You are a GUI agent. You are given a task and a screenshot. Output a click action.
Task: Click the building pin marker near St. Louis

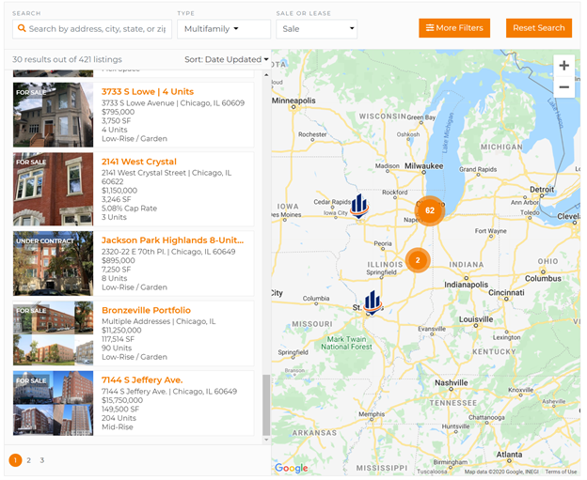[373, 302]
